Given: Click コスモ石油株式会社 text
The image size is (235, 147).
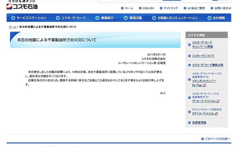Looking at the screenshot, I should [153, 59].
